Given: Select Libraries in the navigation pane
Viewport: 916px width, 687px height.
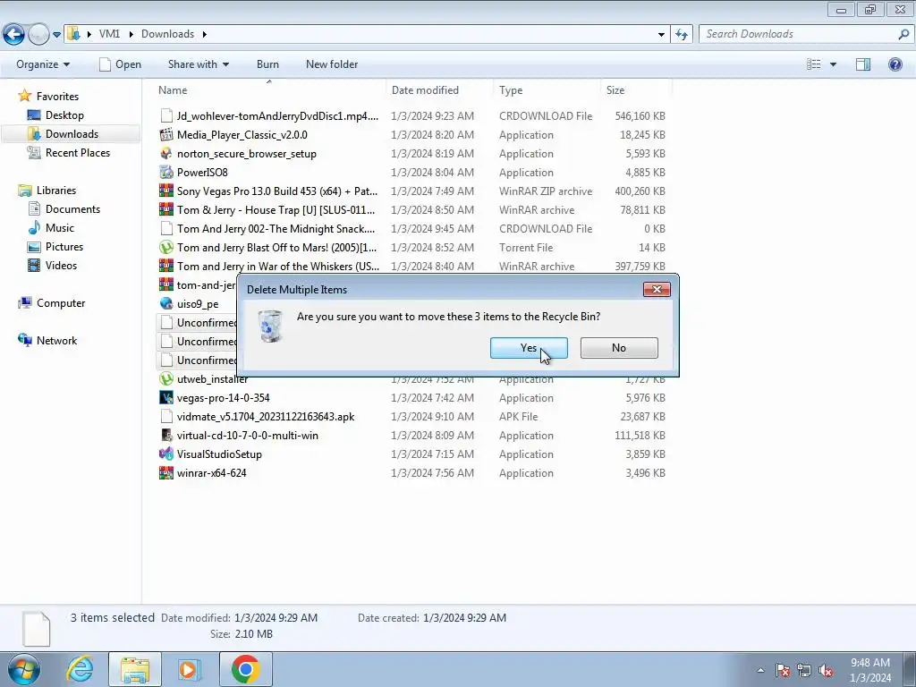Looking at the screenshot, I should coord(56,191).
